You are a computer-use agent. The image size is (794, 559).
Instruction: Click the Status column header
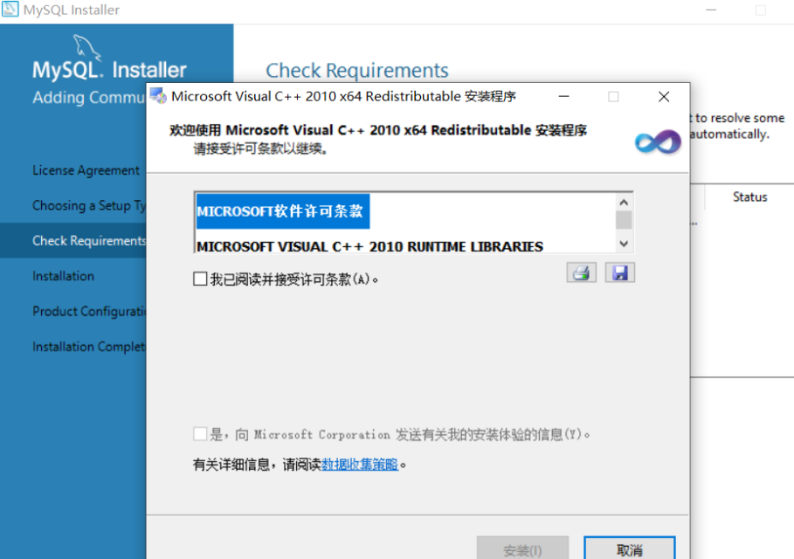(749, 197)
